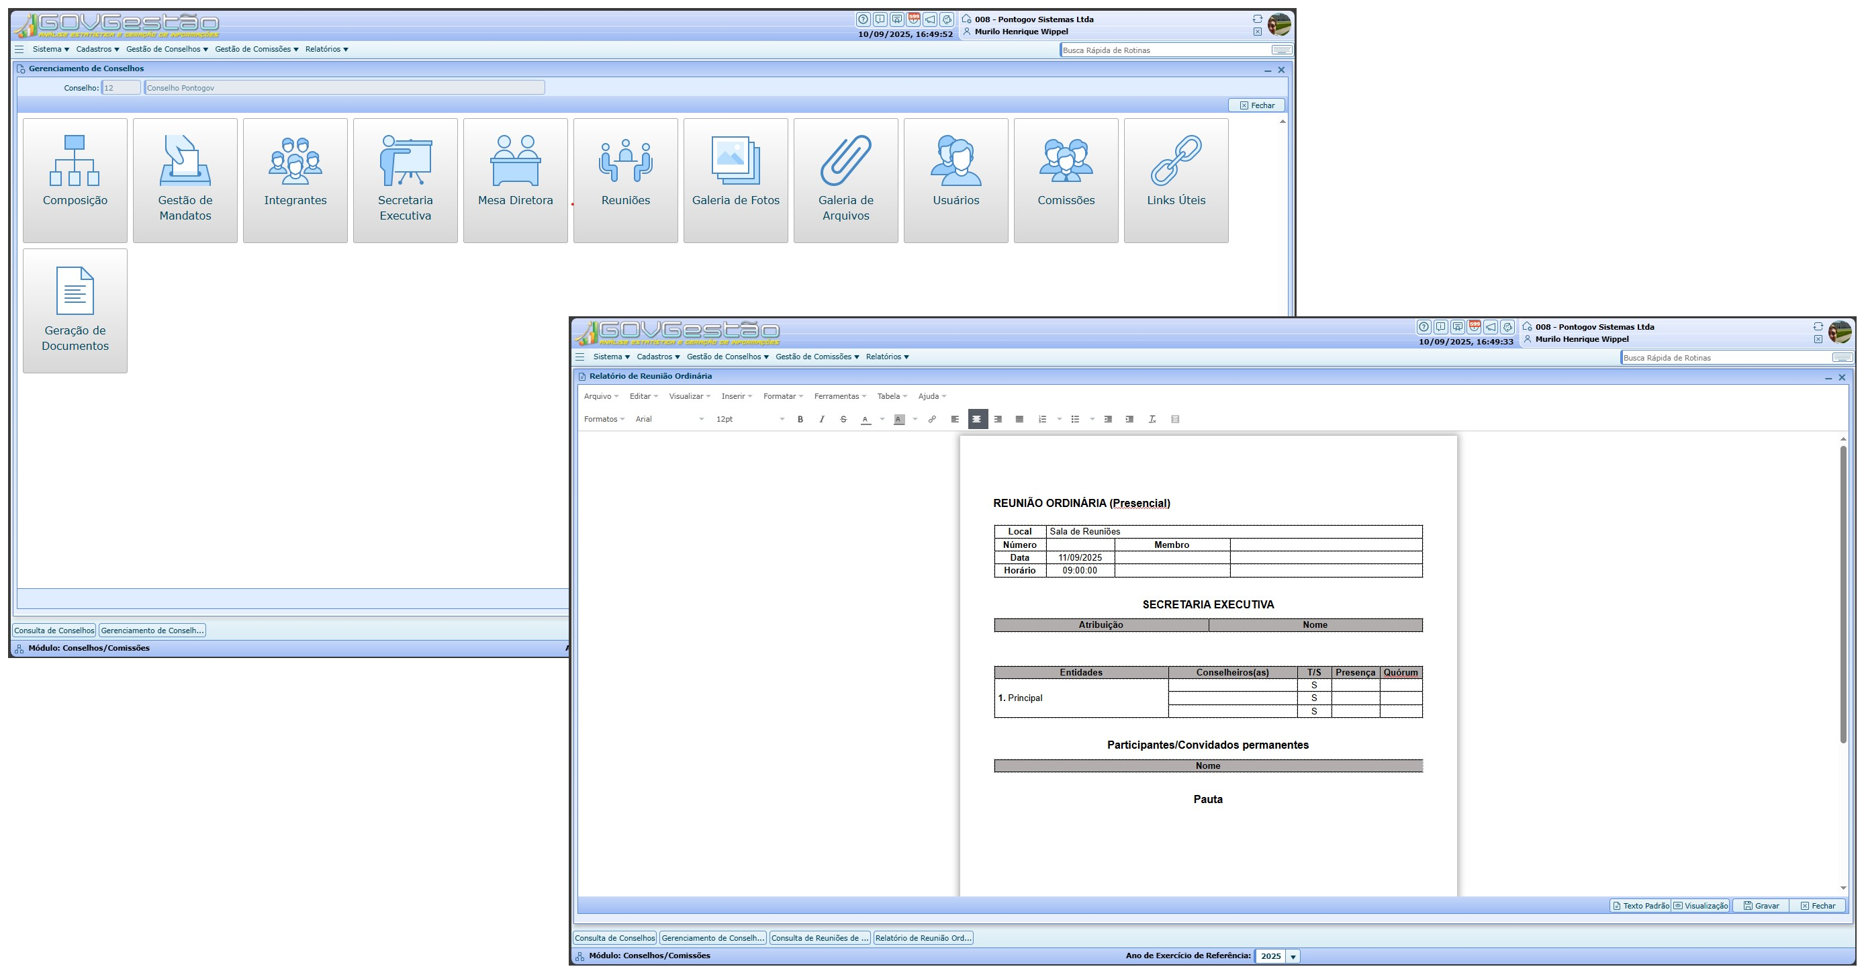This screenshot has width=1864, height=975.
Task: Switch to the Consulta de Reuniões tab
Action: 819,938
